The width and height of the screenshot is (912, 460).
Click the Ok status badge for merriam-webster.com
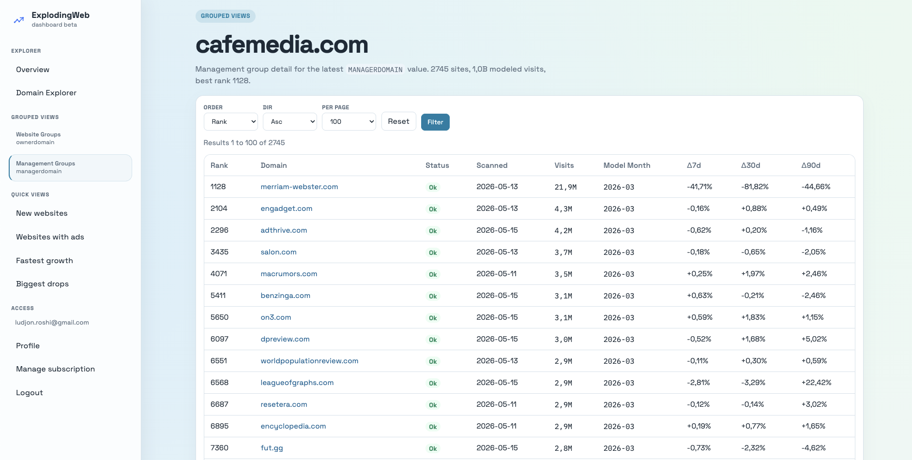433,187
